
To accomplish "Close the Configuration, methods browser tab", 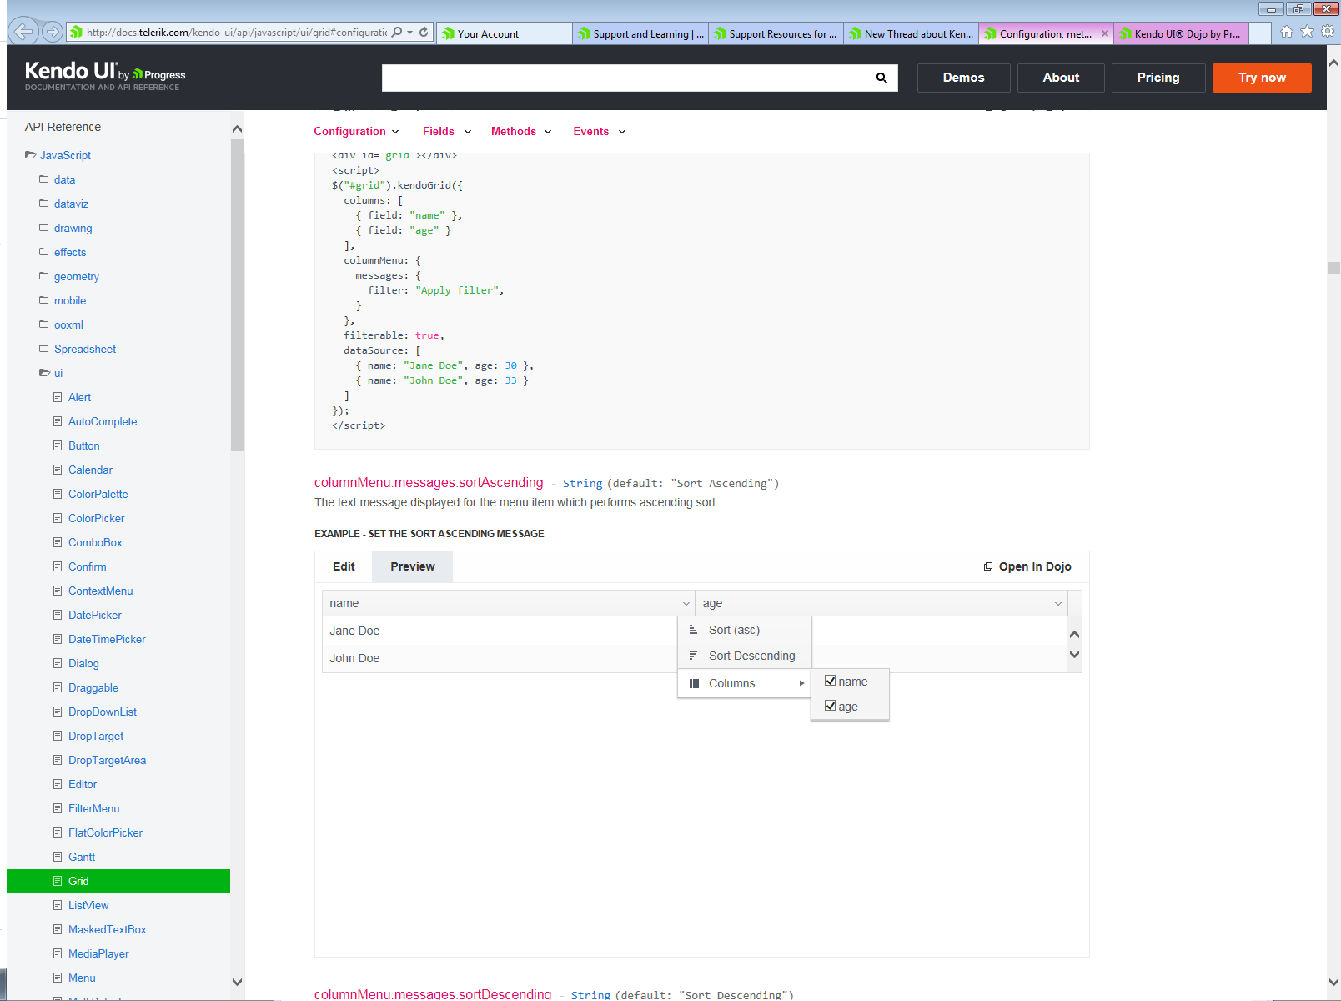I will coord(1105,33).
